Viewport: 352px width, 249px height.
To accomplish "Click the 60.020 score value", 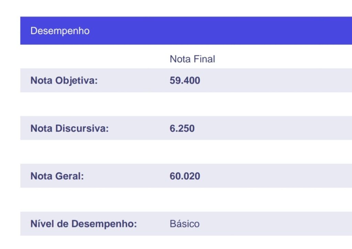I will 185,176.
